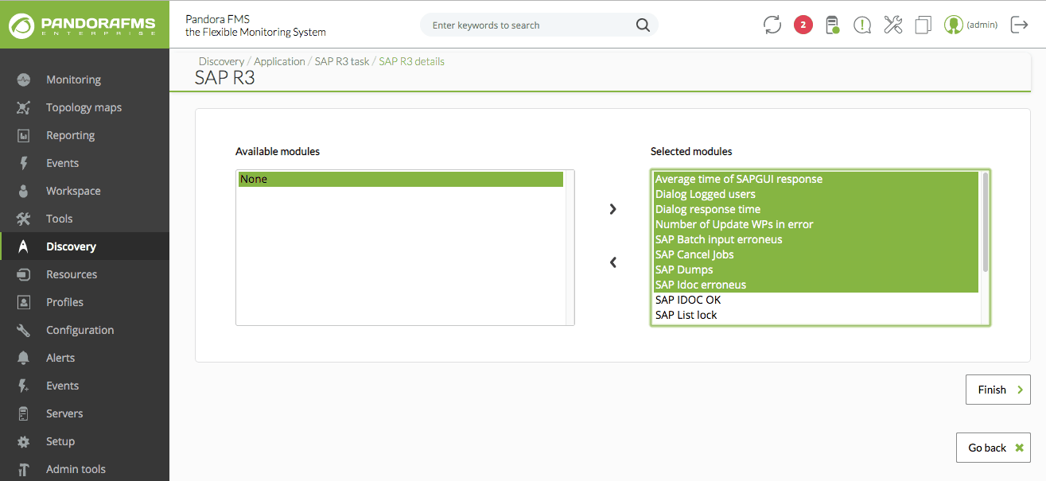
Task: Open the Configuration menu
Action: [80, 330]
